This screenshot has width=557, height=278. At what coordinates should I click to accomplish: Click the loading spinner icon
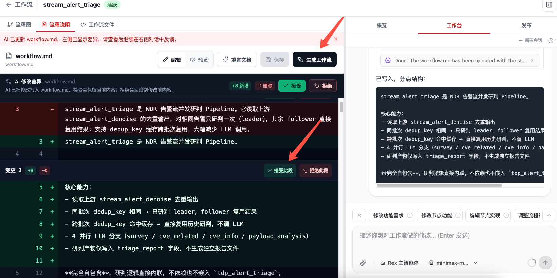point(532,263)
